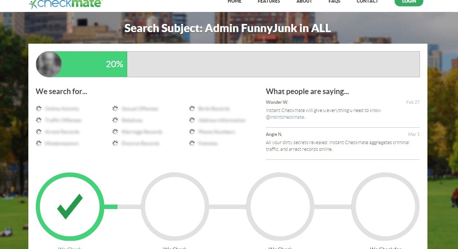Click loading spinner beside Marriage Records

click(x=115, y=132)
